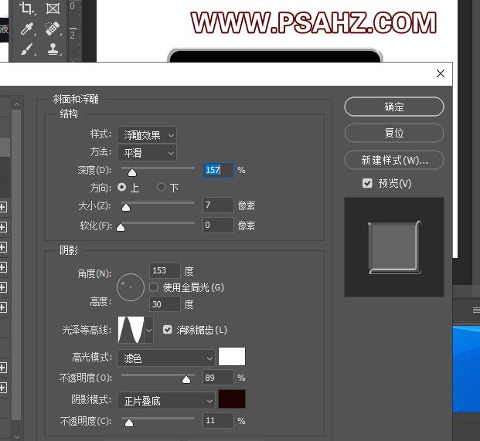480x441 pixels.
Task: Select the Brush tool
Action: 28,49
